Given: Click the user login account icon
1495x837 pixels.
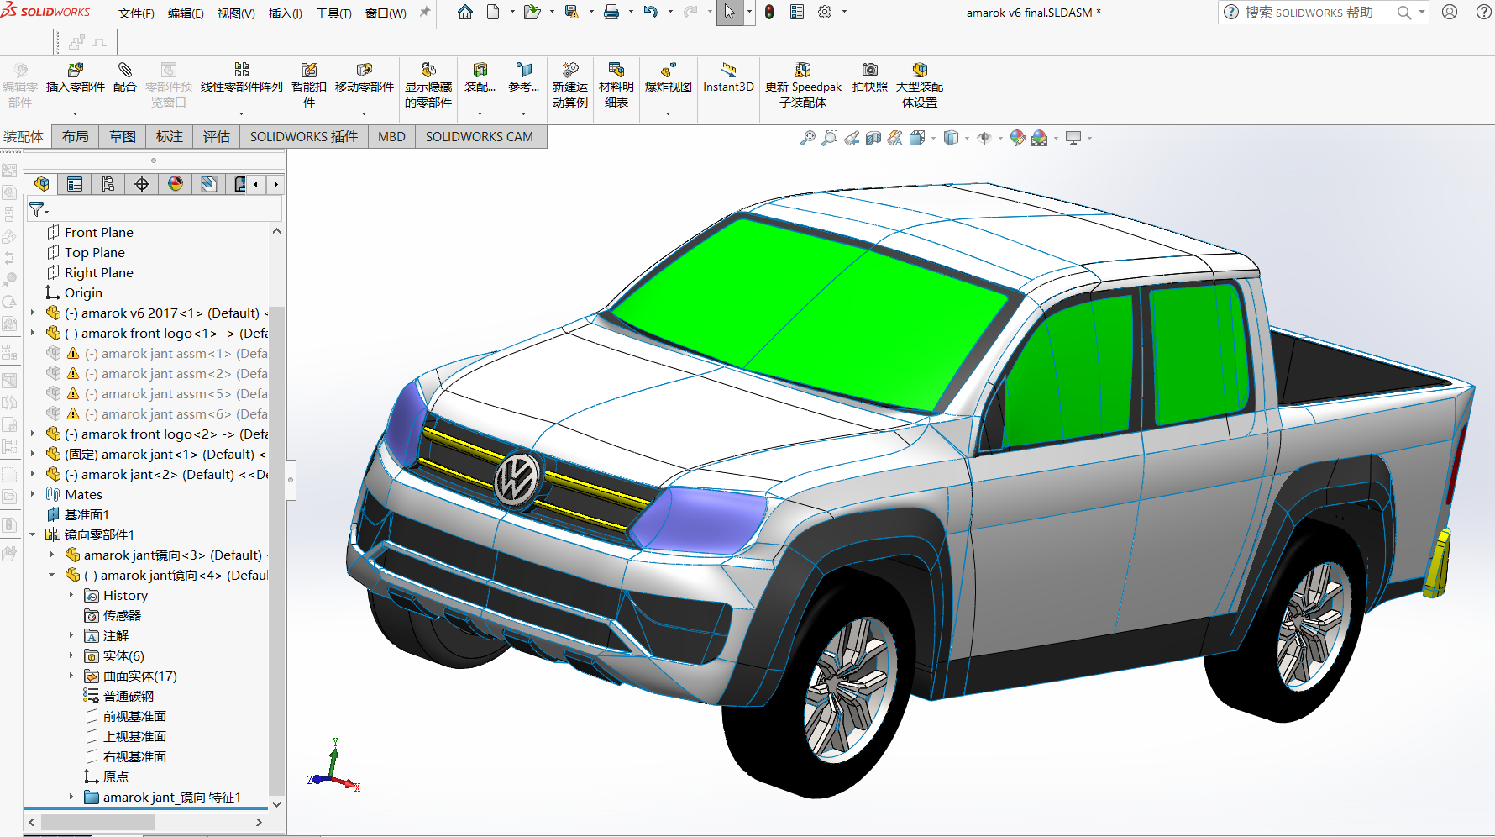Looking at the screenshot, I should coord(1450,12).
